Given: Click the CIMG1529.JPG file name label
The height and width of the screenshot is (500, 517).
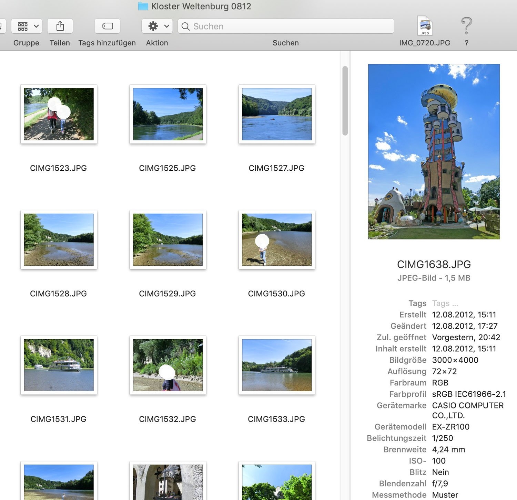Looking at the screenshot, I should 167,294.
